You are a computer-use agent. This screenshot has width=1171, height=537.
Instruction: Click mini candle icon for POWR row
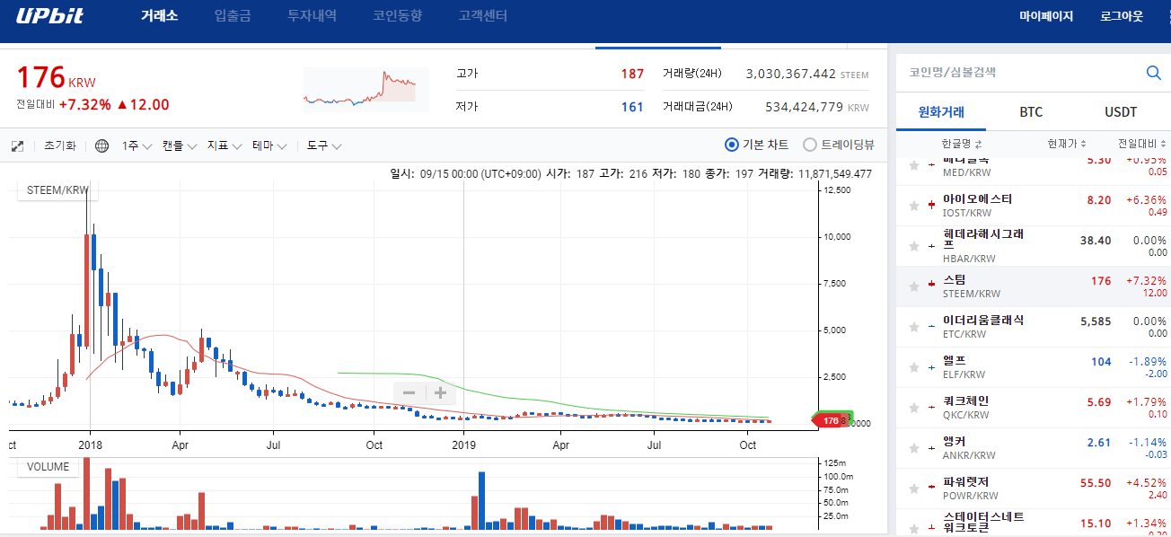(x=931, y=489)
